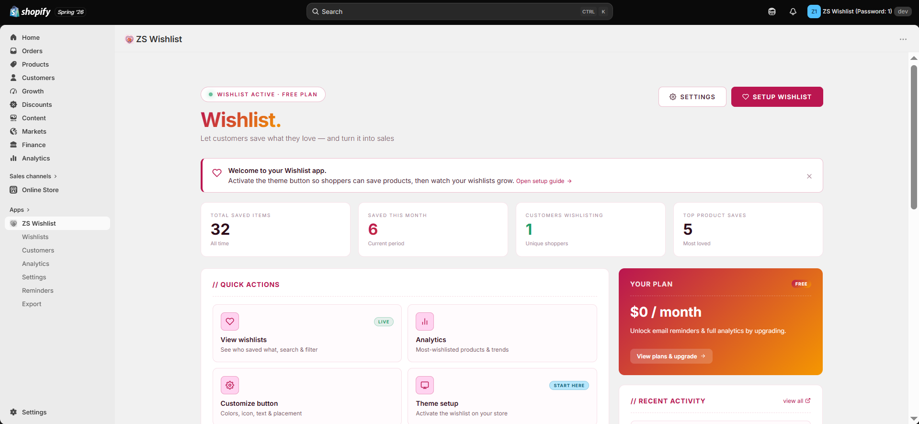Click the Analytics bar chart sidebar icon

[x=13, y=158]
